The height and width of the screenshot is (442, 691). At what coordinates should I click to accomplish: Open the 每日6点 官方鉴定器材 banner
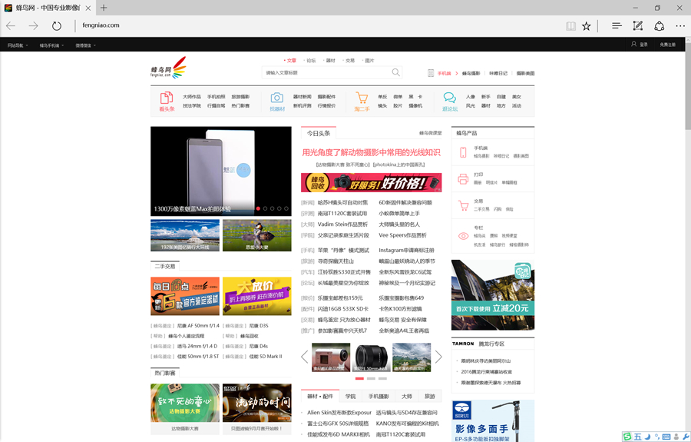tap(184, 296)
